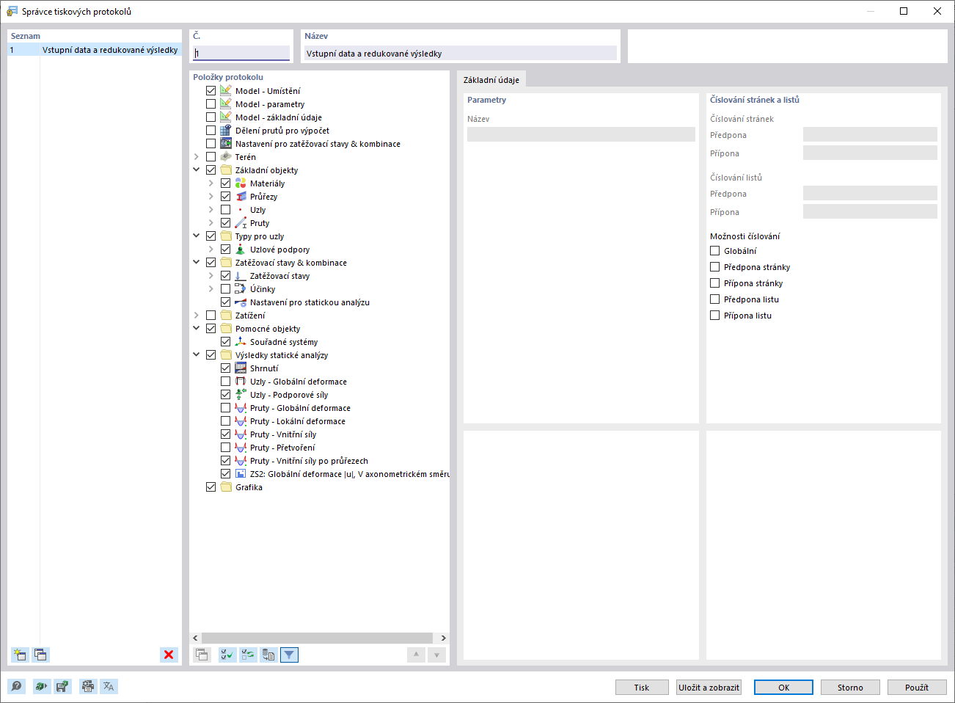Click the database-to-document icon under the tree
The height and width of the screenshot is (703, 955).
tap(268, 655)
